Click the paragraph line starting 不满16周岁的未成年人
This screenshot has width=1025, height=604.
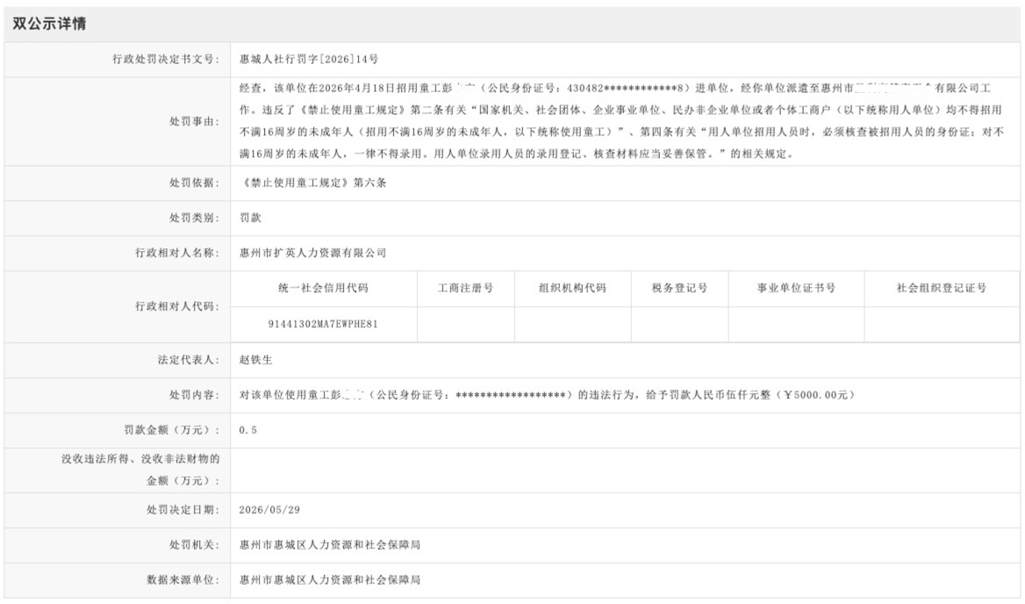coord(621,132)
